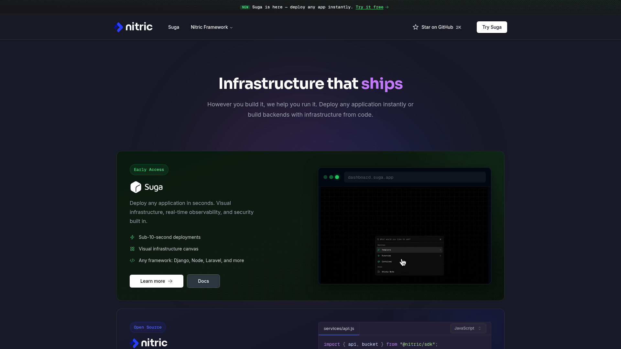Open the Star on GitHub link
Screen dimensions: 621x349
pos(437,27)
